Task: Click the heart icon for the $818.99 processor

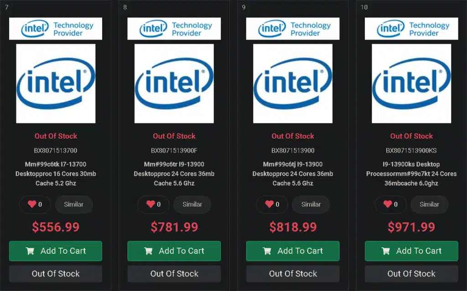Action: point(269,204)
